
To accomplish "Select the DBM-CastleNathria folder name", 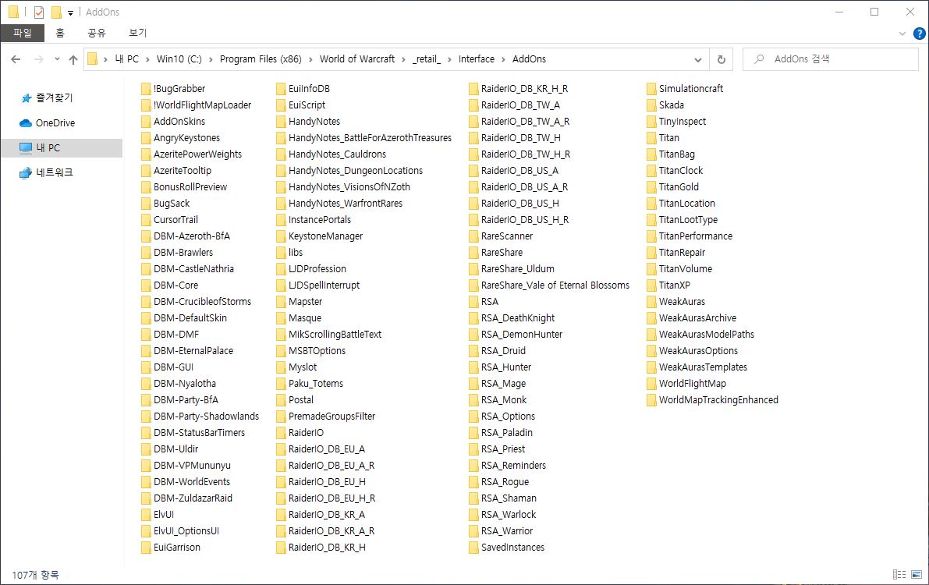I will [x=193, y=269].
